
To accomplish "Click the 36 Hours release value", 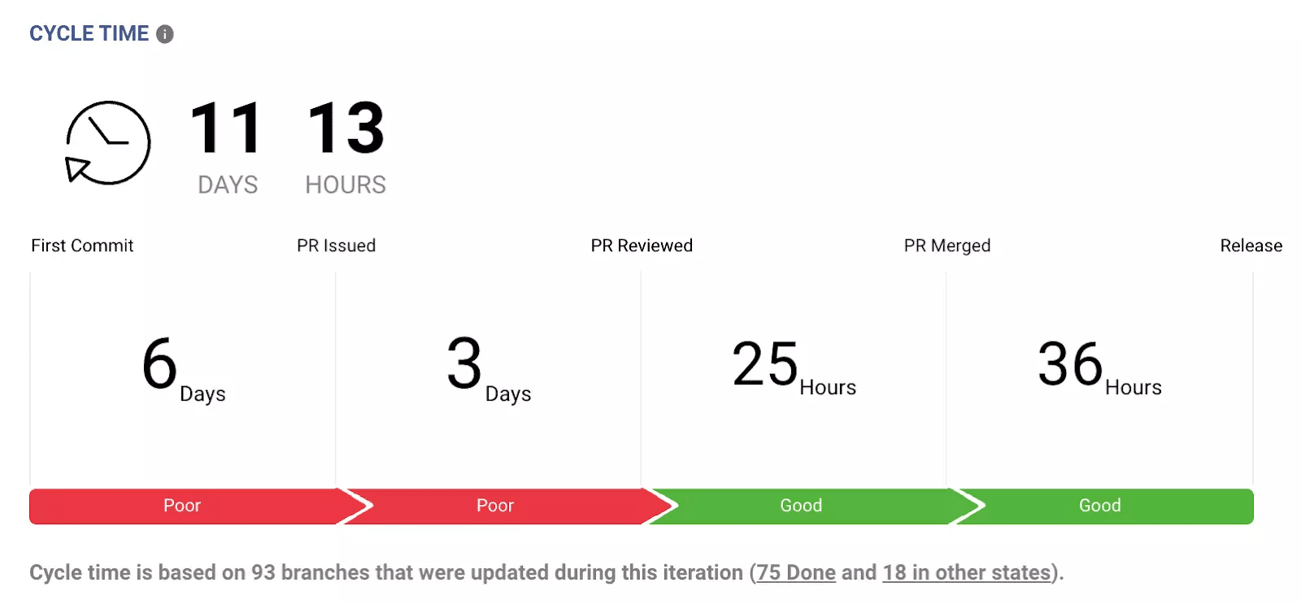I will tap(1099, 367).
